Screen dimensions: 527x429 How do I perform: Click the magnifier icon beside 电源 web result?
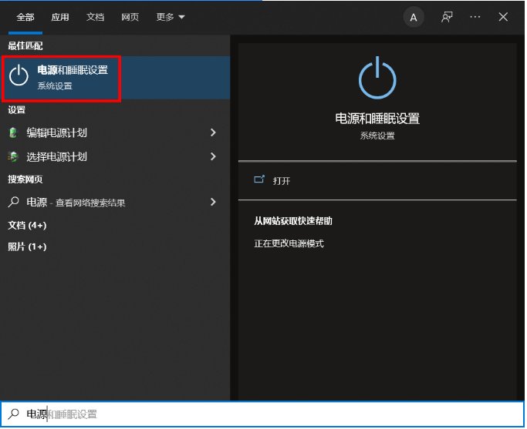13,202
